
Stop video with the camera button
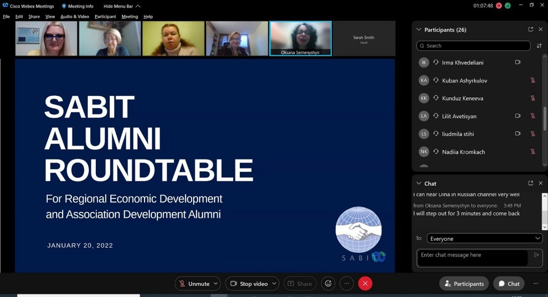click(248, 284)
